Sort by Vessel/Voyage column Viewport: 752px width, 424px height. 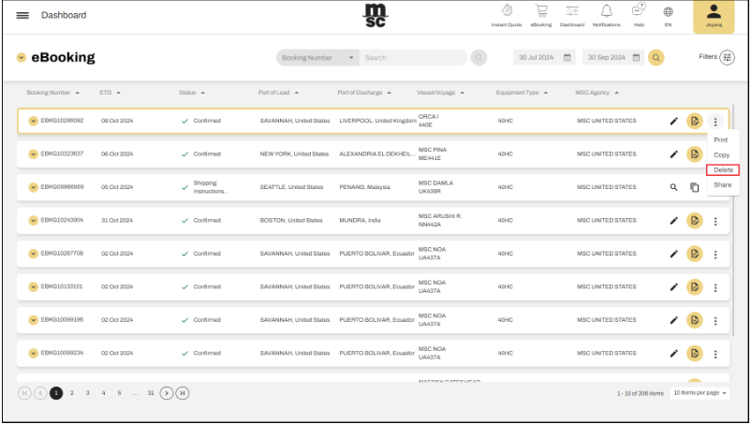pos(440,93)
